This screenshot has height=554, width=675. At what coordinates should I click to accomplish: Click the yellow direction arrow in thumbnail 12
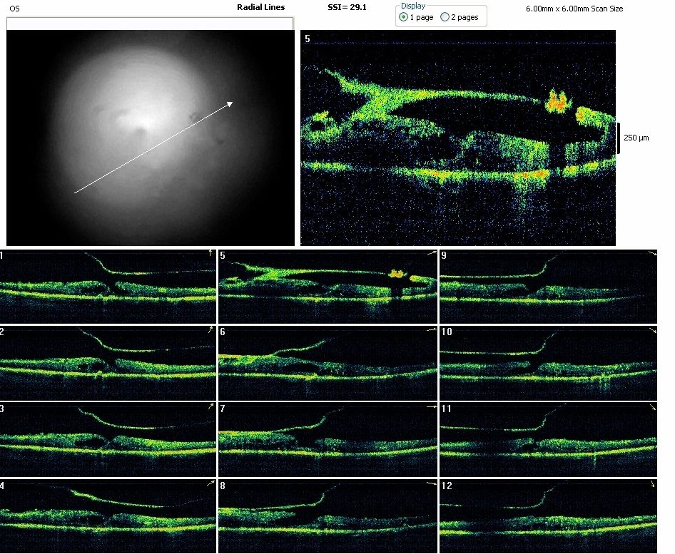coord(651,484)
